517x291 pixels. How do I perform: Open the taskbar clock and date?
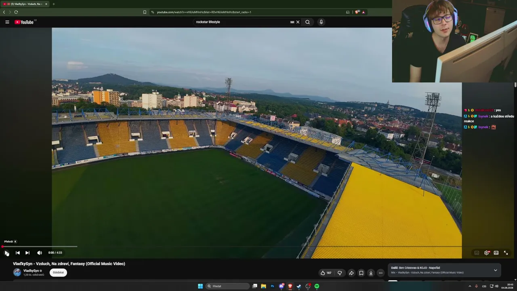click(x=507, y=286)
